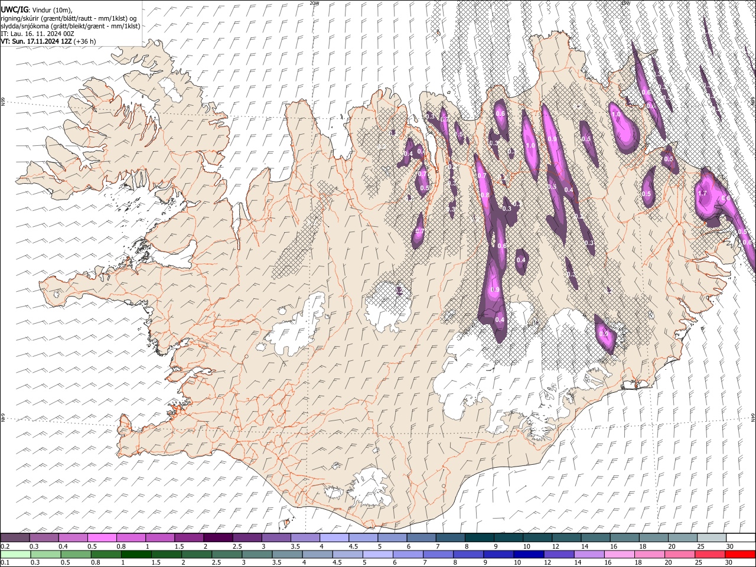Select dark purple upper swatch between 2 and 2.5

coord(218,537)
